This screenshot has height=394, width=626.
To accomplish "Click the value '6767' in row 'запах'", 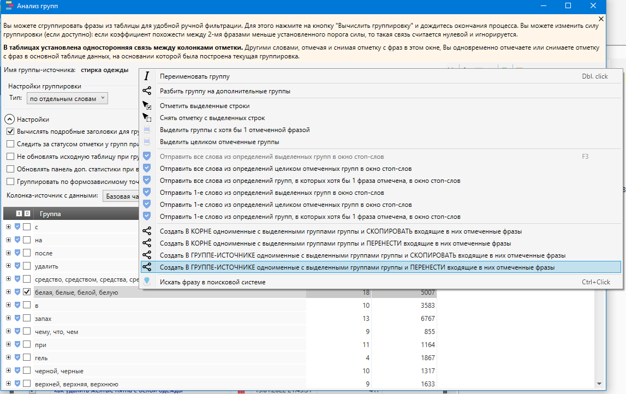I will coord(427,319).
